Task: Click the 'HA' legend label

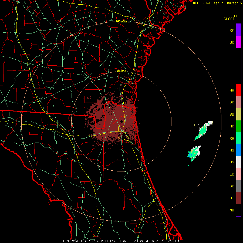Action: [232, 90]
